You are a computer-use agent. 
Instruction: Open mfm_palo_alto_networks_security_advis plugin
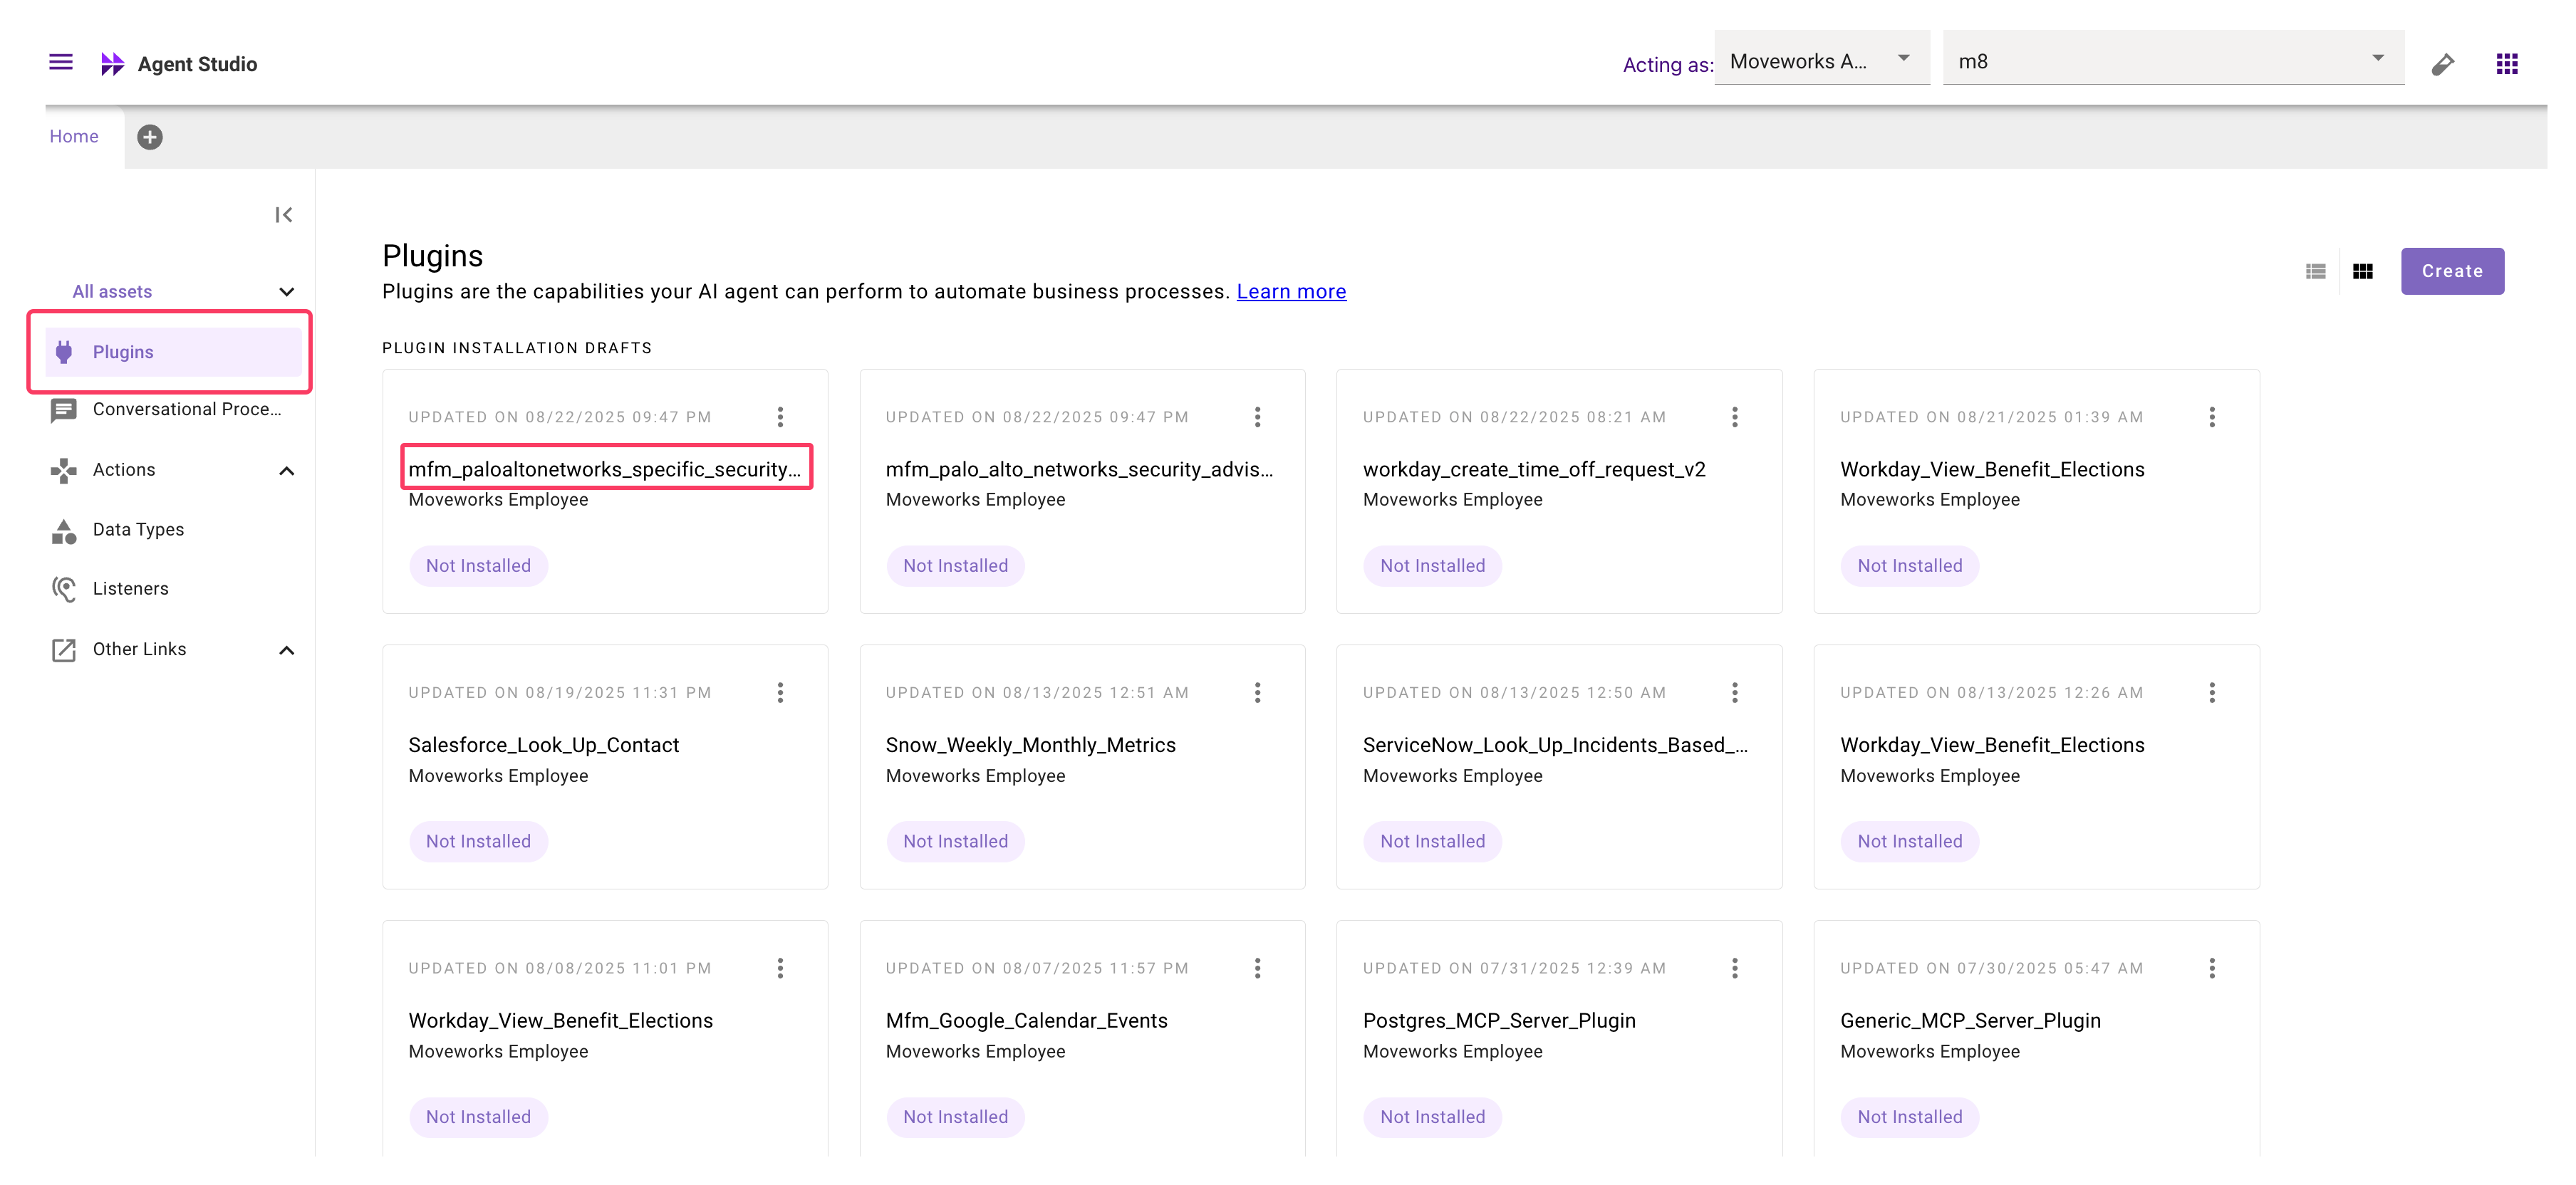(1079, 469)
